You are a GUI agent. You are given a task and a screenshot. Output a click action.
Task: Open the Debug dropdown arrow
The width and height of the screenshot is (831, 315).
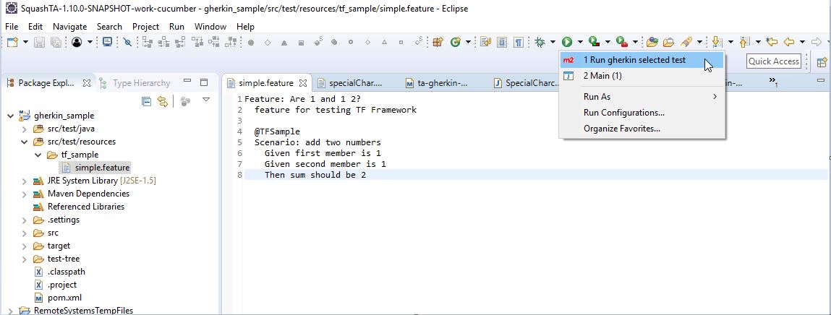[x=553, y=42]
